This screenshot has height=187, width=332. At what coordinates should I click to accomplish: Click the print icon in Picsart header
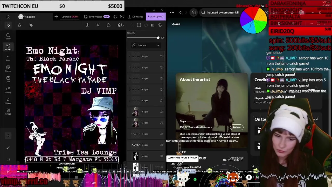pyautogui.click(x=115, y=17)
